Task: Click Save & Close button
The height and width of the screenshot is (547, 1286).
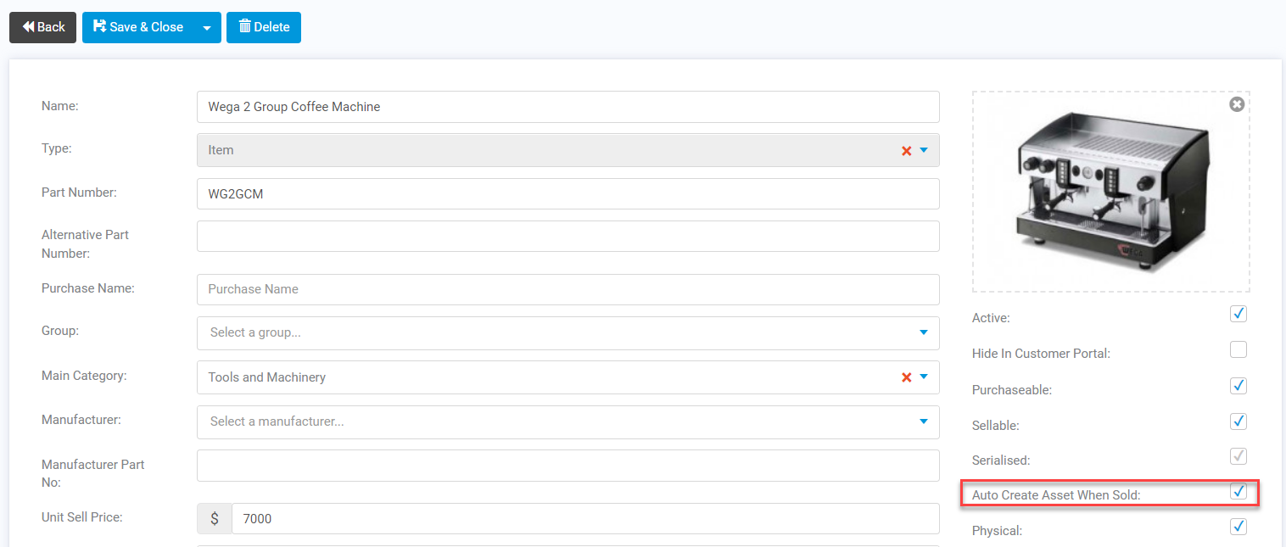Action: point(137,27)
